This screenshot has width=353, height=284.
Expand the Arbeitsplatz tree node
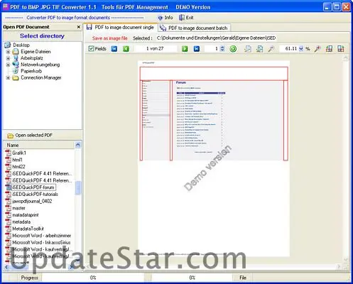(8, 58)
